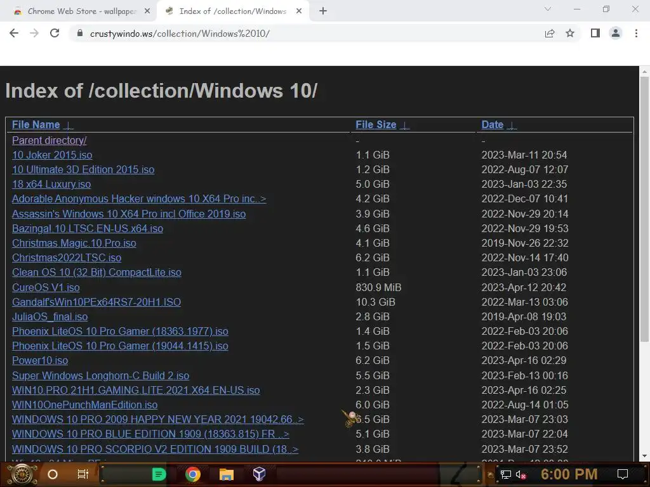Open network status tray icon
Screen dimensions: 650x487
coord(506,474)
